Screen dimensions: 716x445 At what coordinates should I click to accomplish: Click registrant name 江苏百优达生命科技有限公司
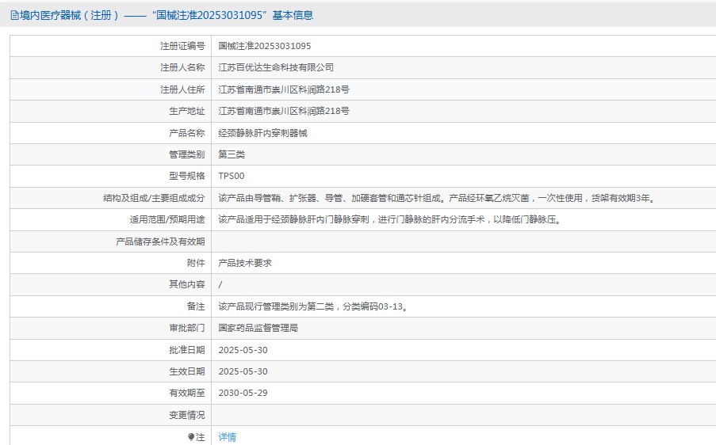click(276, 68)
